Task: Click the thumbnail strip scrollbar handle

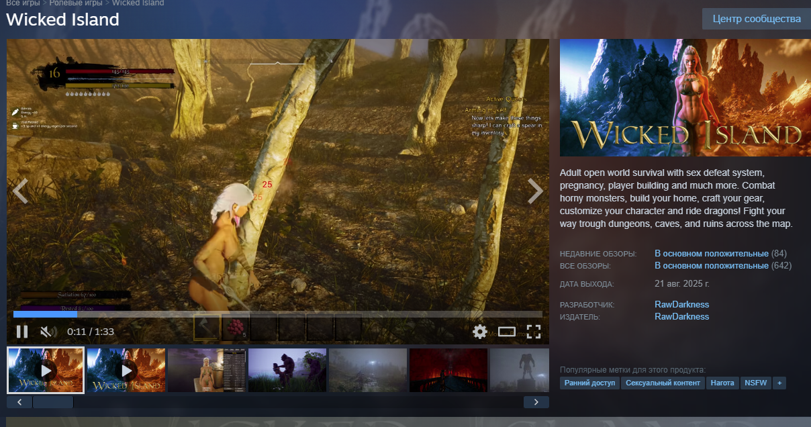Action: tap(53, 402)
